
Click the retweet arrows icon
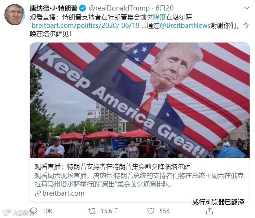[x=92, y=211]
